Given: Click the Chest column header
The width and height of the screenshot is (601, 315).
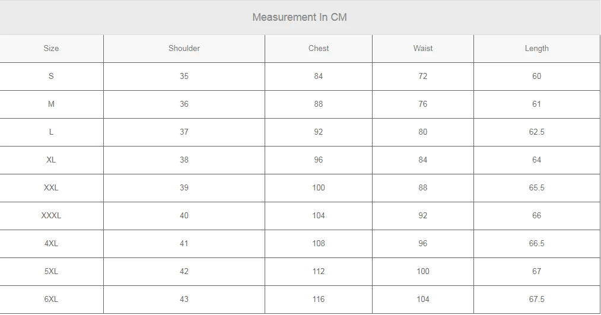Looking at the screenshot, I should pyautogui.click(x=319, y=48).
